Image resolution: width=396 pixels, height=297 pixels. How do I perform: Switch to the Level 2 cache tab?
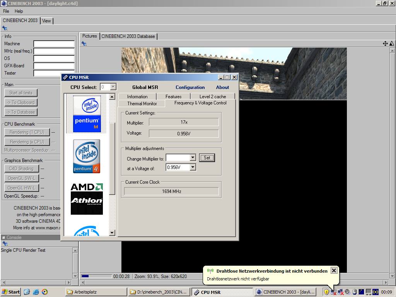pos(213,96)
